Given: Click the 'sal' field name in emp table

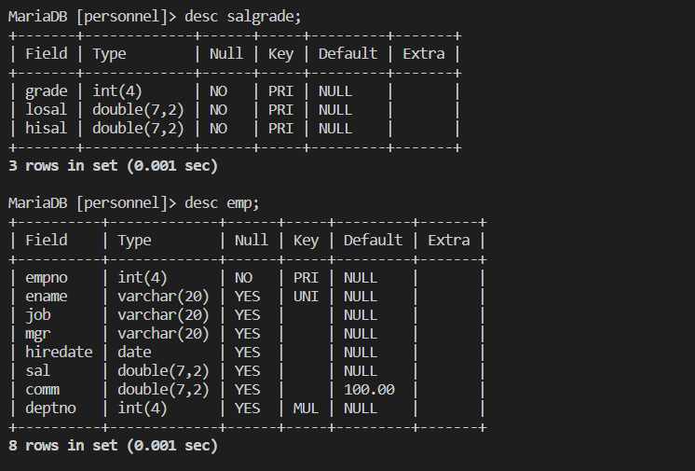Looking at the screenshot, I should 38,371.
